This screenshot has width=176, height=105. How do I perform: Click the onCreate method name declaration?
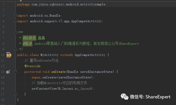59,72
